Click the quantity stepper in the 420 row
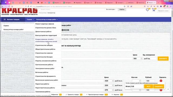This screenshot has height=97, width=173. point(140,81)
